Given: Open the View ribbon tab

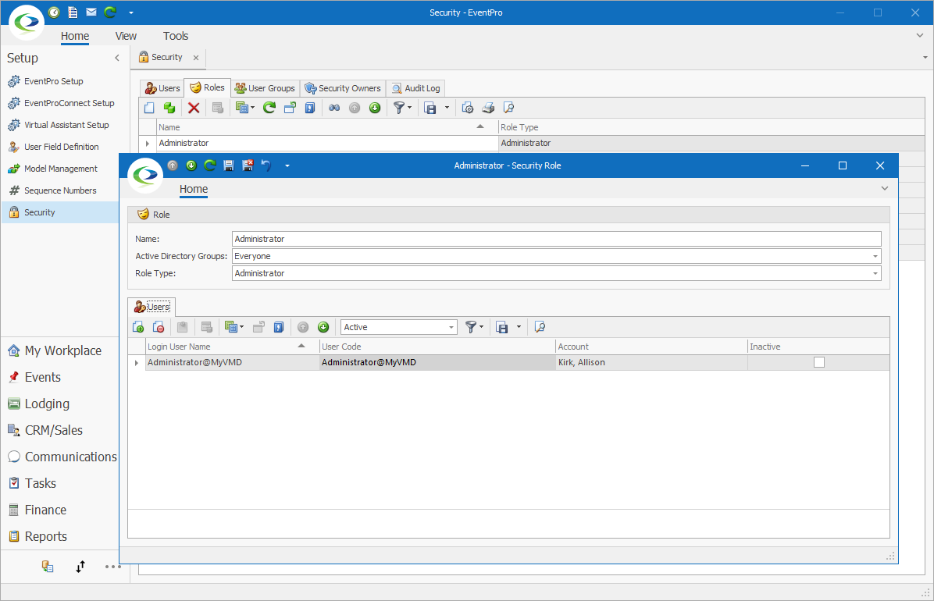Looking at the screenshot, I should click(126, 36).
